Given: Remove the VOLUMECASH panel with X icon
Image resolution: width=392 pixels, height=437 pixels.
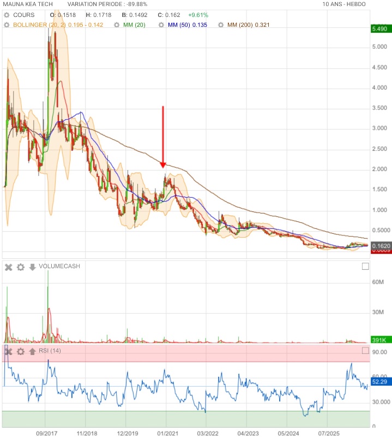Looking at the screenshot, I should tap(9, 267).
